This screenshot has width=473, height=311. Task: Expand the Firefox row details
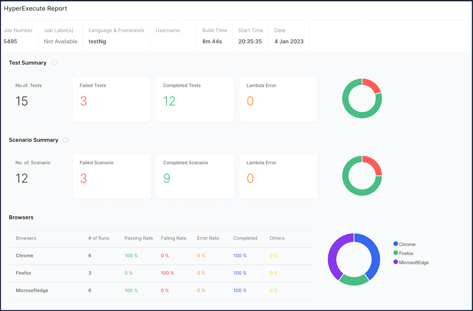[x=24, y=273]
